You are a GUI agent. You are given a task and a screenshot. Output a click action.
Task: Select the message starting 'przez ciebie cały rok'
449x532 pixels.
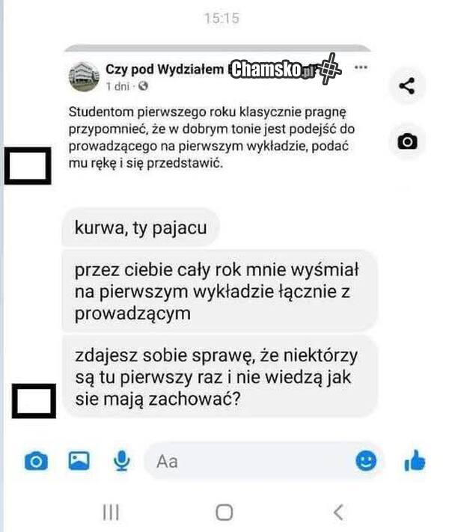click(219, 291)
